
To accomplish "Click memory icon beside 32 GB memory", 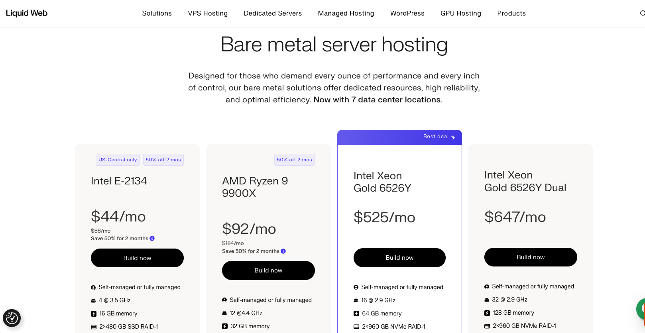I will [x=225, y=326].
